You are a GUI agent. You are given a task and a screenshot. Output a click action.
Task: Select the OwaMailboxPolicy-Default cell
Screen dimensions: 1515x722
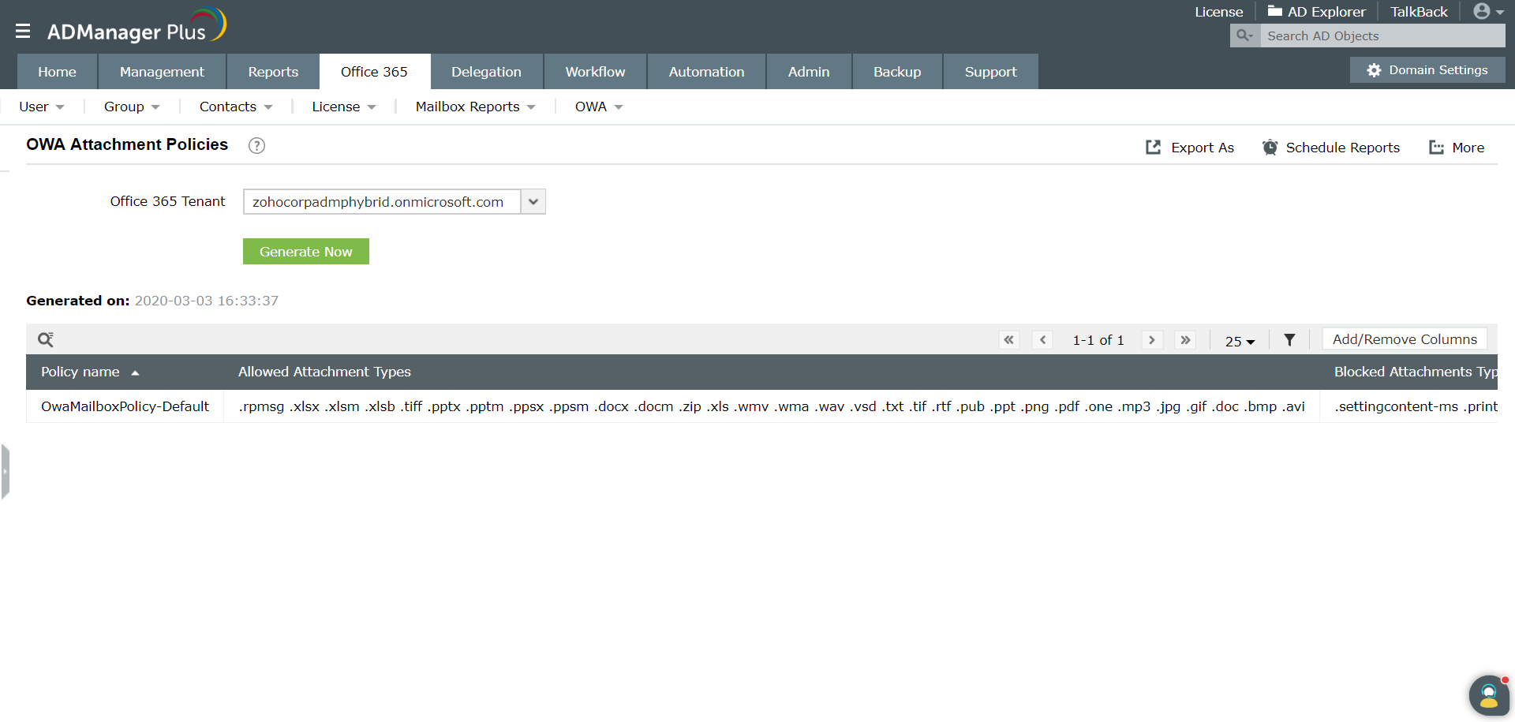[125, 406]
